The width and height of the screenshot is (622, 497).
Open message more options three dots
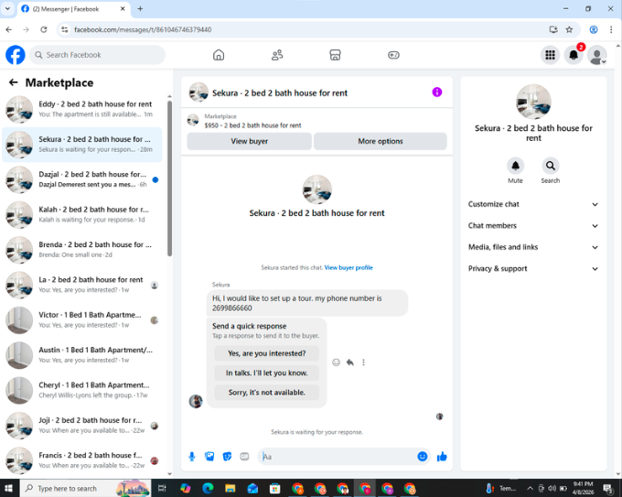tap(363, 362)
